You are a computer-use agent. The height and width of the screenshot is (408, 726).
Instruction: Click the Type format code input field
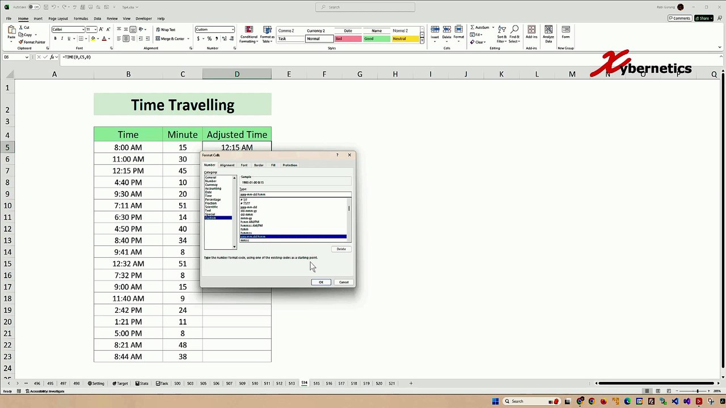click(x=295, y=194)
